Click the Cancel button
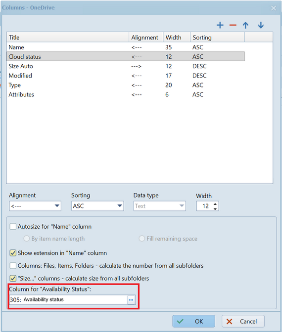The image size is (282, 332). point(243,321)
